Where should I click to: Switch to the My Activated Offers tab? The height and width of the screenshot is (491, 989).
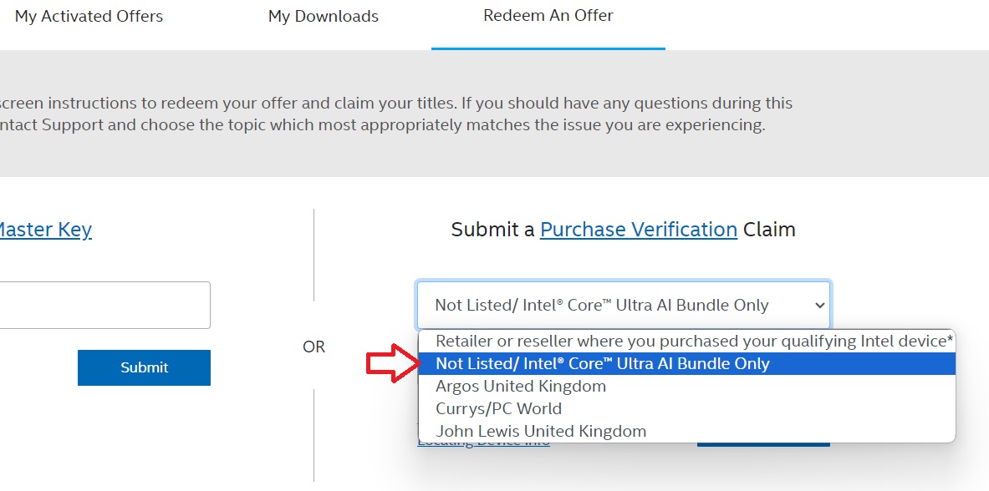click(x=89, y=15)
